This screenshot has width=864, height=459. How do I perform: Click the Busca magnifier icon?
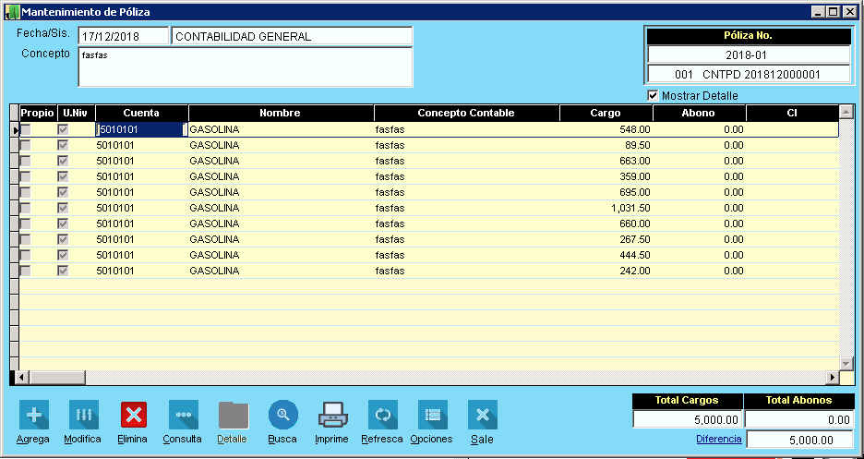[282, 415]
